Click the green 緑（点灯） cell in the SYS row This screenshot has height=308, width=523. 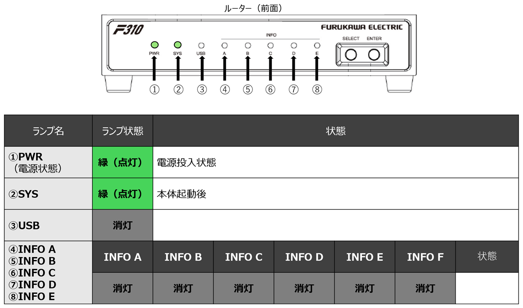tap(123, 194)
